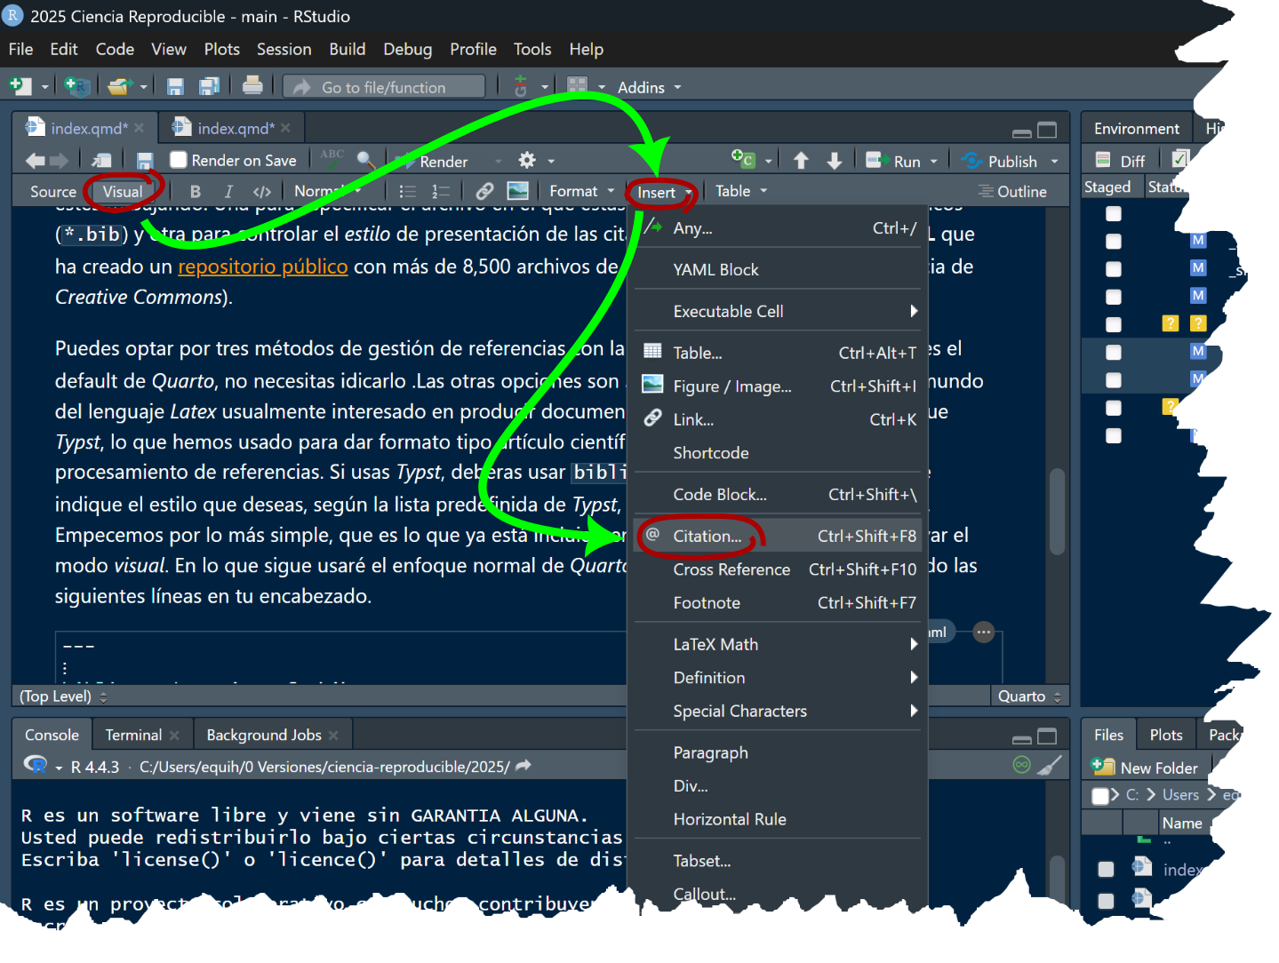This screenshot has width=1279, height=963.
Task: Switch to Source editor mode
Action: click(x=52, y=192)
